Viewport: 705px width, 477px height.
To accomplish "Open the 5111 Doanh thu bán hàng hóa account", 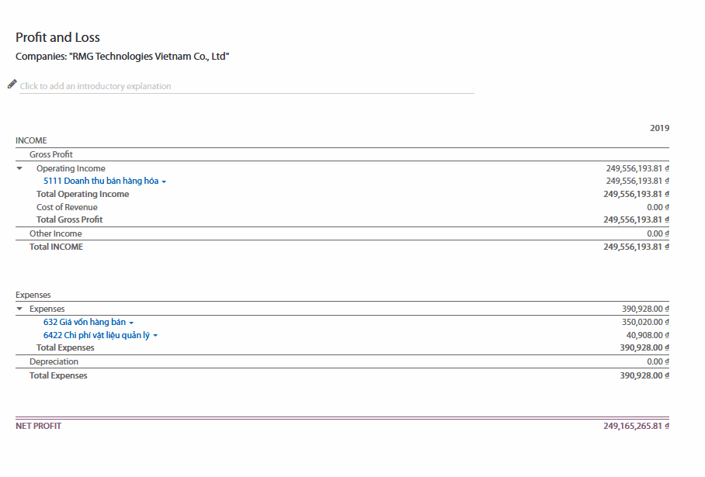I will [100, 181].
